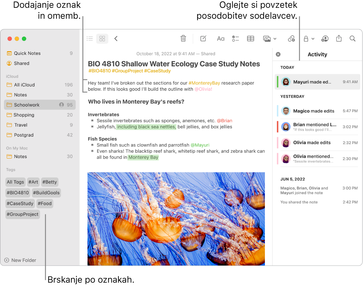Click the lock note icon
The image size is (364, 287).
(x=306, y=38)
